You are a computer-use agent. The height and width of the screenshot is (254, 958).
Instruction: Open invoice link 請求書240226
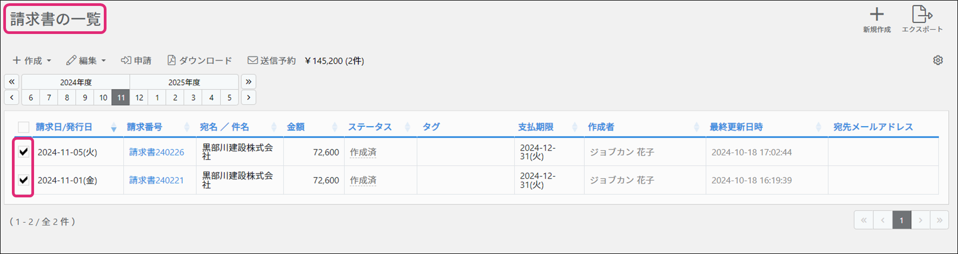click(156, 152)
